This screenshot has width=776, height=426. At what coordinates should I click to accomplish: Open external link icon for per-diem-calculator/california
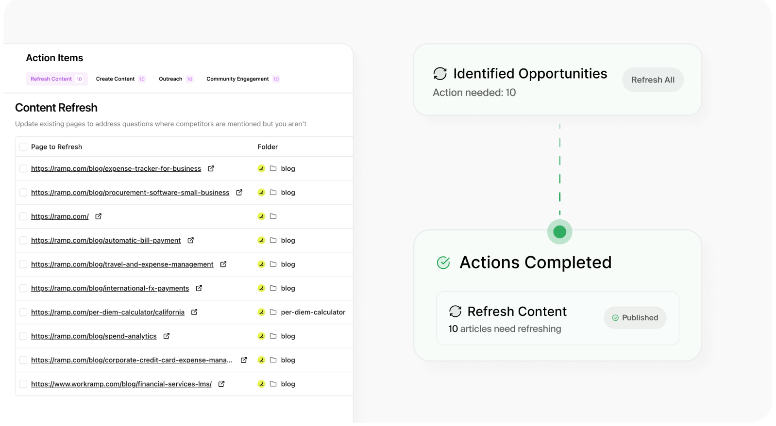(x=194, y=312)
